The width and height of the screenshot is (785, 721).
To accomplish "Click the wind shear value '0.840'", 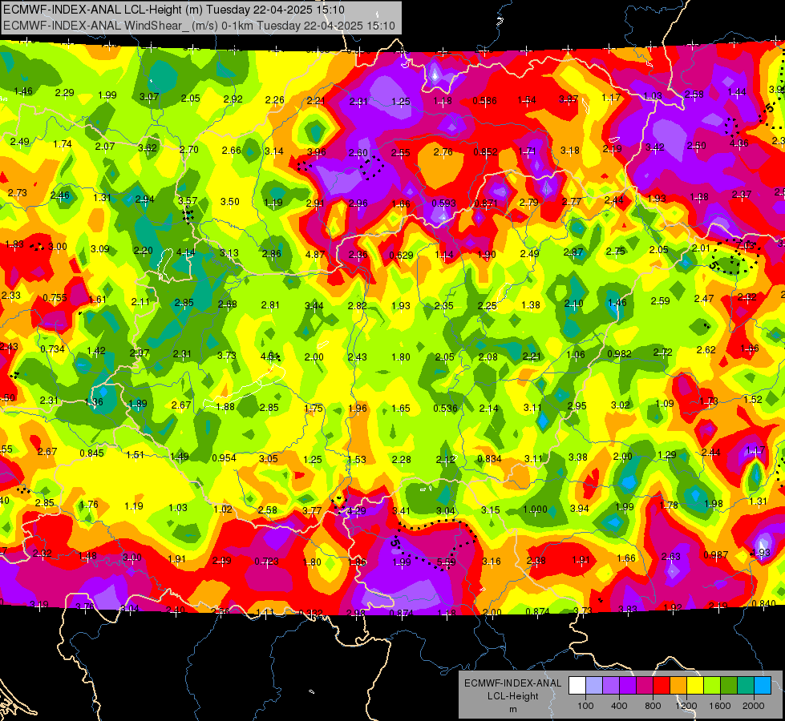I will (x=764, y=604).
